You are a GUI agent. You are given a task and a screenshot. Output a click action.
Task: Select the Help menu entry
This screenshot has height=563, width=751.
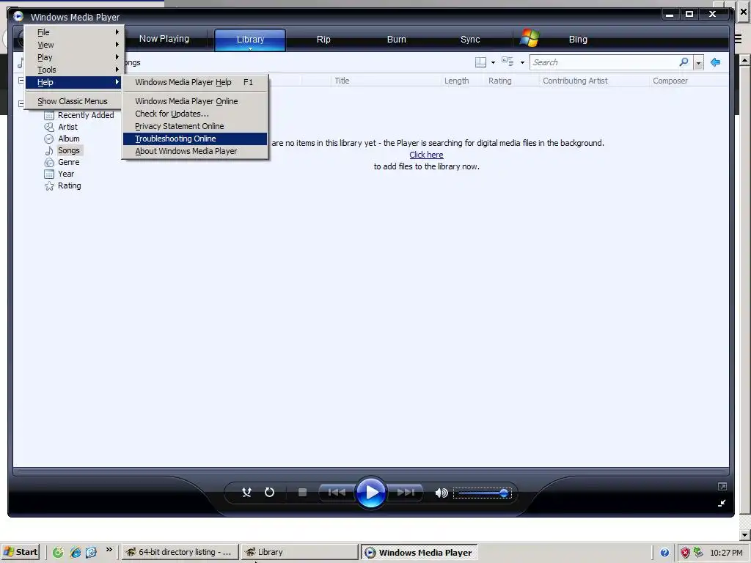pos(74,82)
